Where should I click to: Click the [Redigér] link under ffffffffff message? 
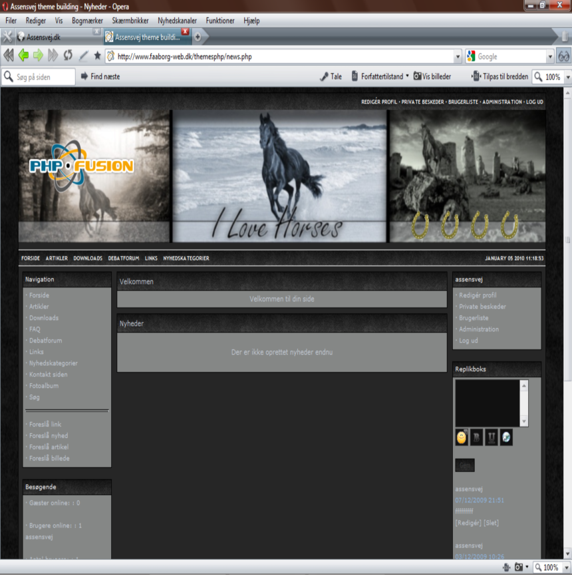pos(468,523)
